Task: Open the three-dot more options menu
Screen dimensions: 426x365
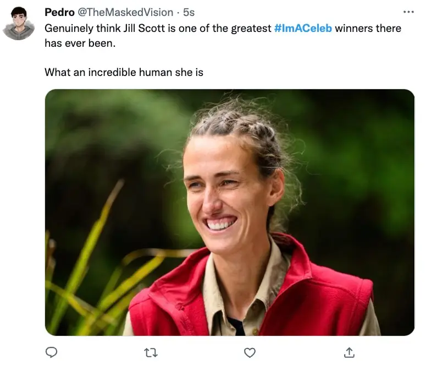Action: [408, 12]
